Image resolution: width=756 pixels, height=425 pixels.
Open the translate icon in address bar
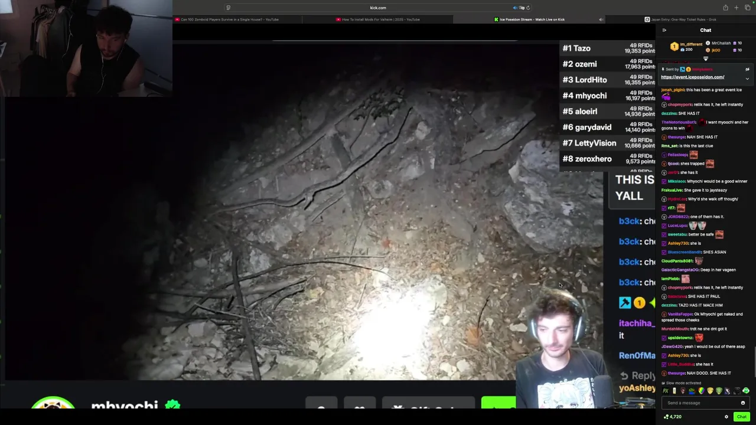click(522, 8)
